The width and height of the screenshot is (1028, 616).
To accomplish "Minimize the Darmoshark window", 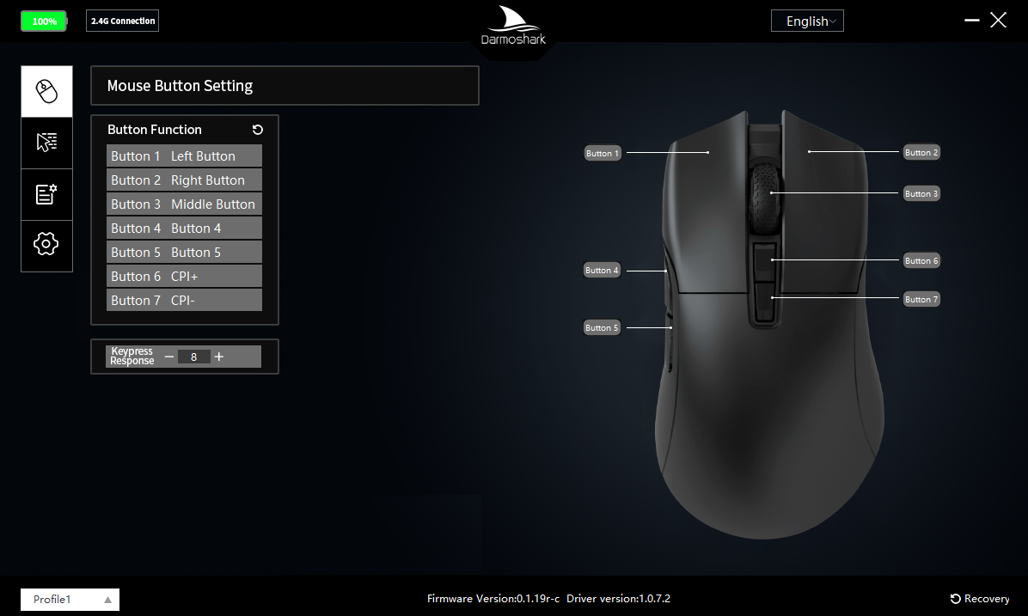I will coord(971,21).
